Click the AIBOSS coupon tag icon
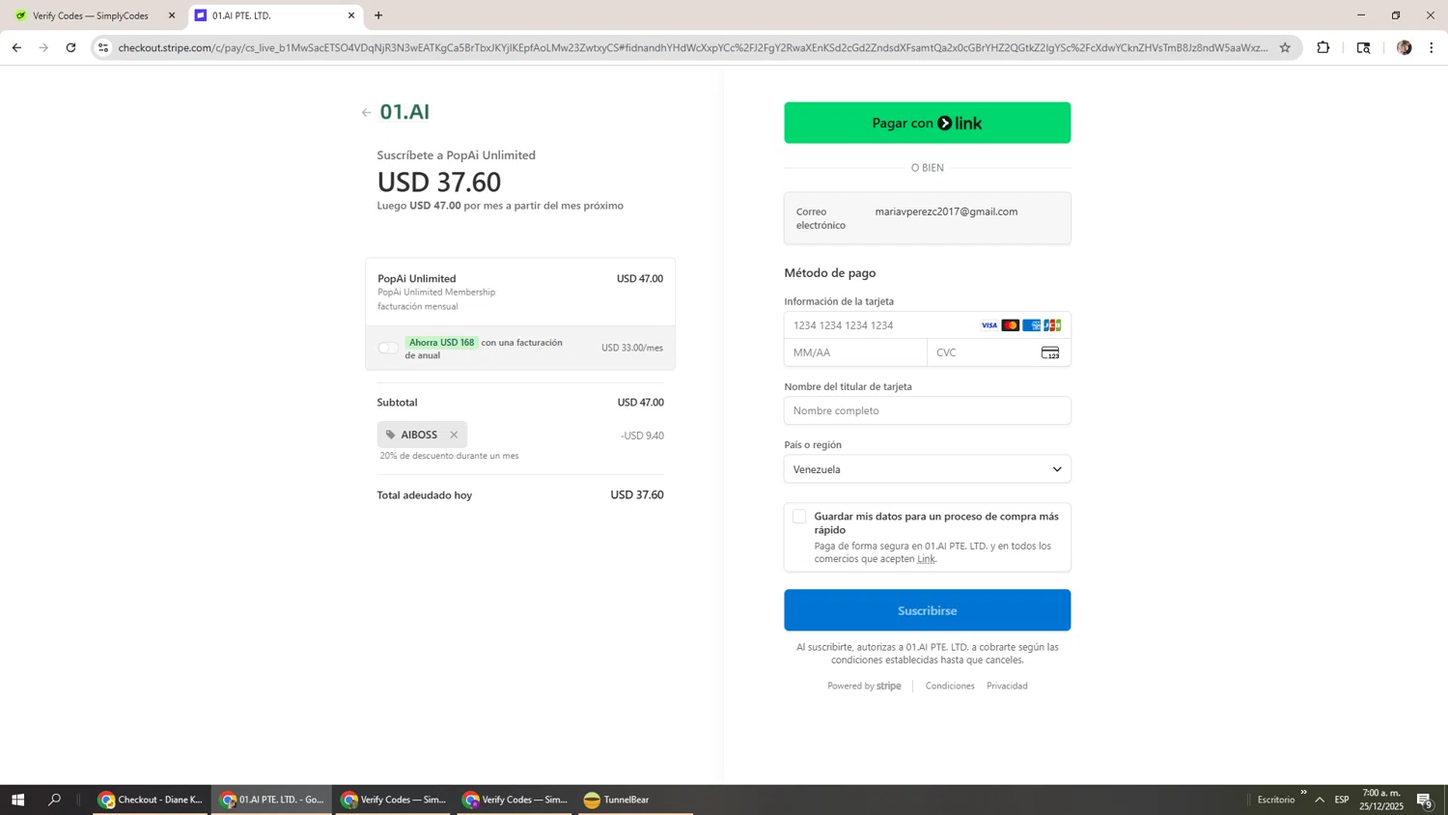This screenshot has width=1448, height=815. coord(391,435)
